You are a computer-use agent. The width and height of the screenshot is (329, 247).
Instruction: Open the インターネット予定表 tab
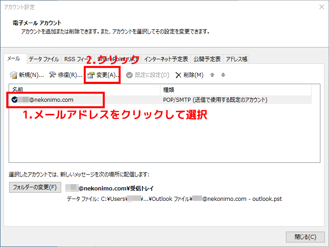click(166, 59)
